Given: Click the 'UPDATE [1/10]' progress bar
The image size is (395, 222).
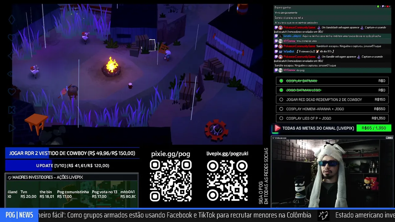Looking at the screenshot, I should pos(72,166).
